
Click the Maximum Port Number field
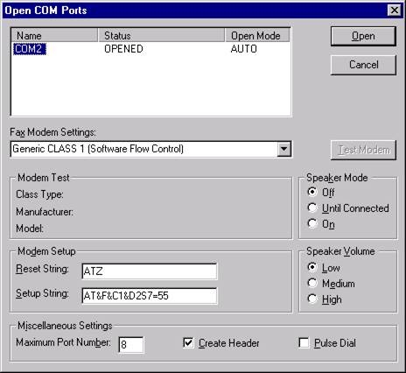131,345
